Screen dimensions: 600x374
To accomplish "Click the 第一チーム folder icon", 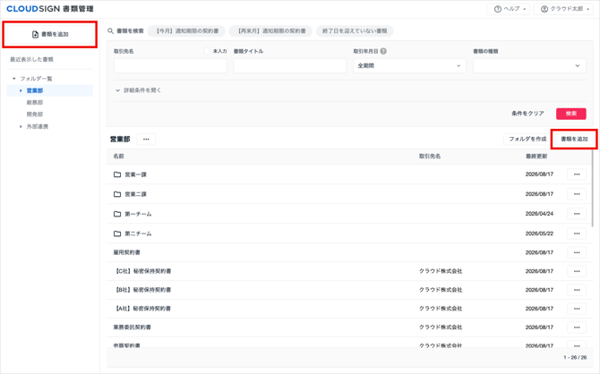I will [x=117, y=214].
